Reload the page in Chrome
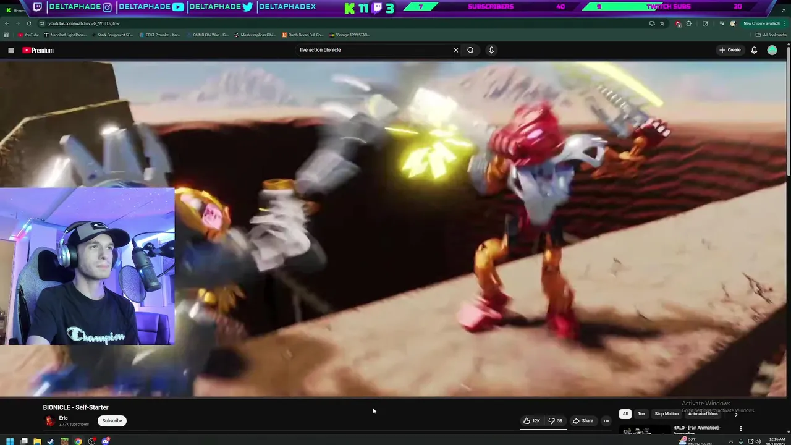 point(28,23)
